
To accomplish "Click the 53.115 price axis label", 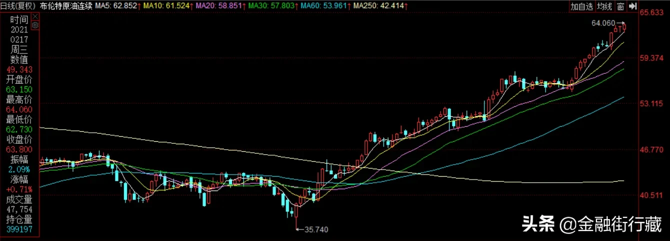I will (x=651, y=104).
